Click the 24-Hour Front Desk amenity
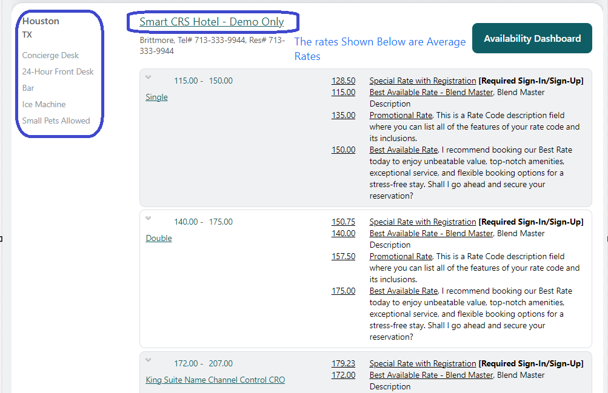The image size is (608, 393). 58,71
